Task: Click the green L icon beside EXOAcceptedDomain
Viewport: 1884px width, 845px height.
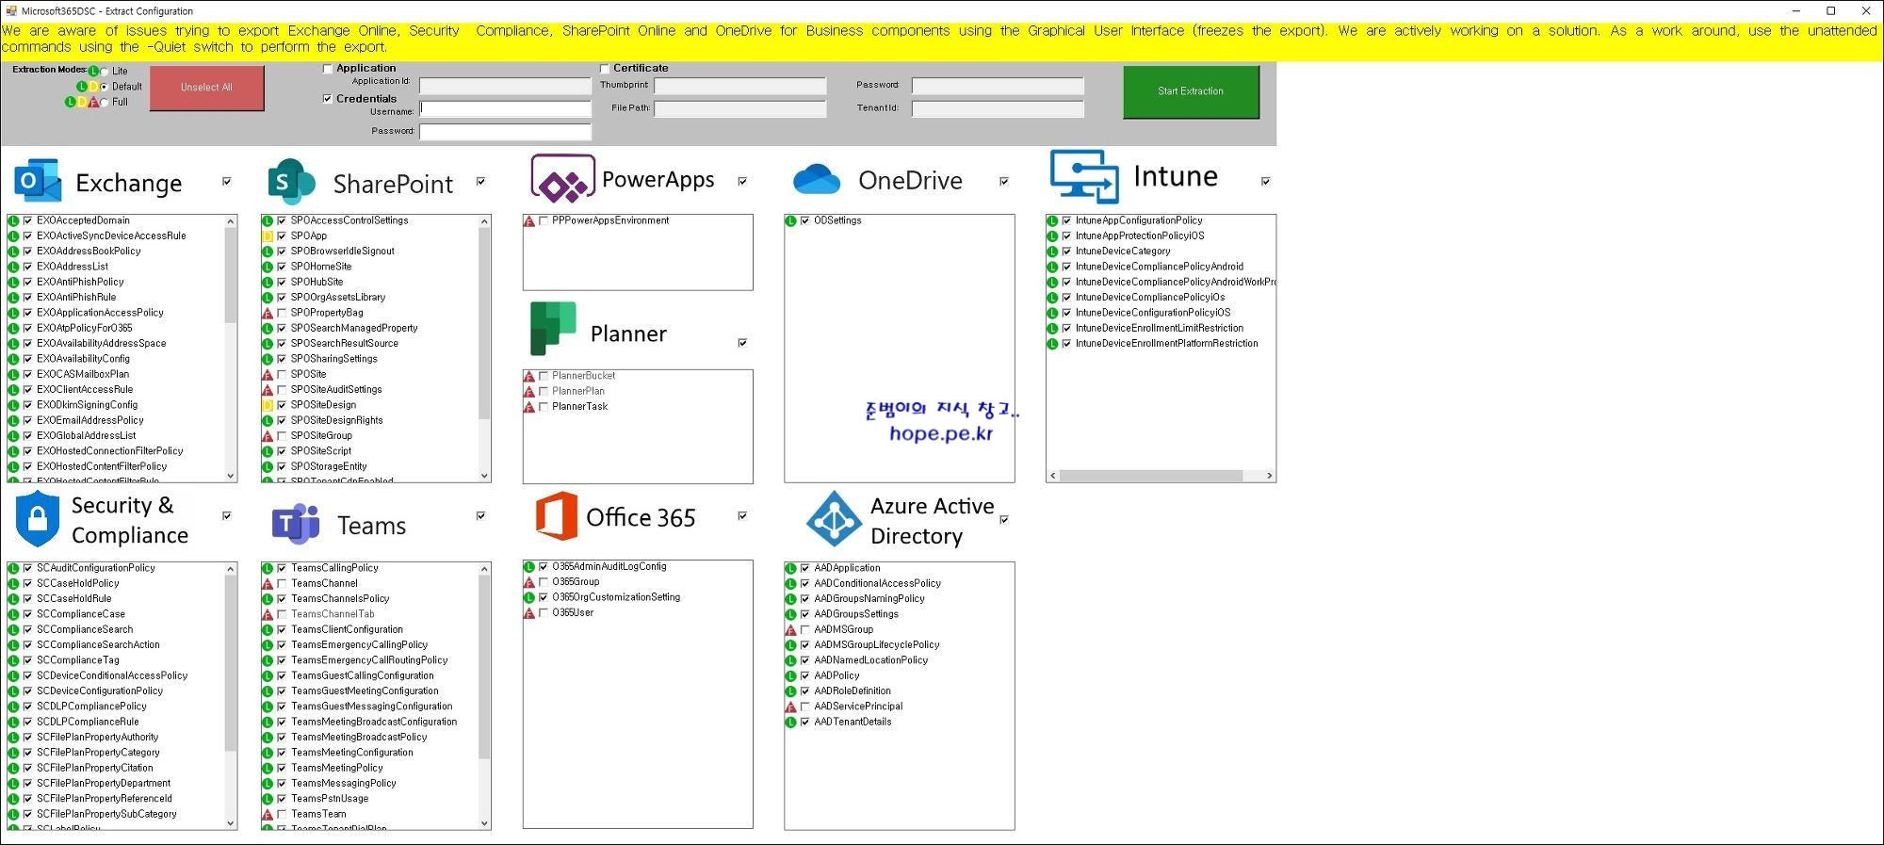Action: [13, 221]
